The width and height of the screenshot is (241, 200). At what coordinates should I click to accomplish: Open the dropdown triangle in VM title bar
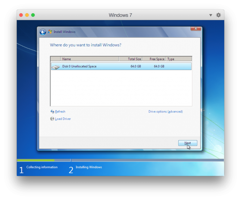(211, 15)
